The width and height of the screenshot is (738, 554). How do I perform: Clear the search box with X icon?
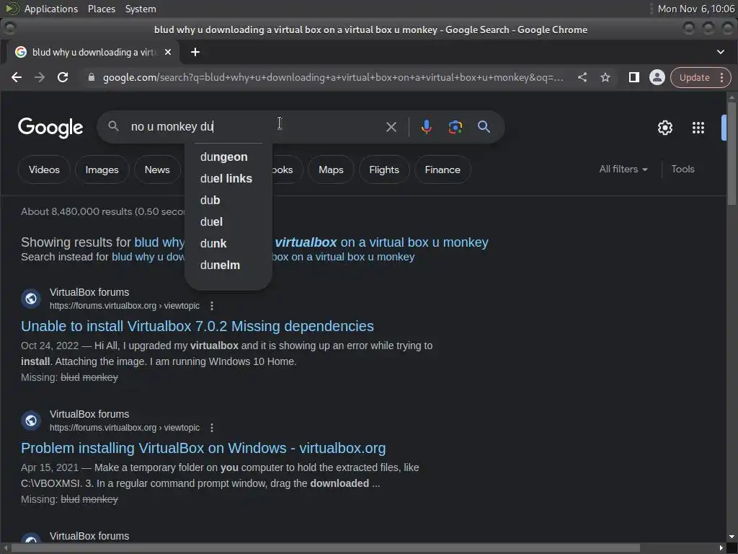pyautogui.click(x=391, y=127)
